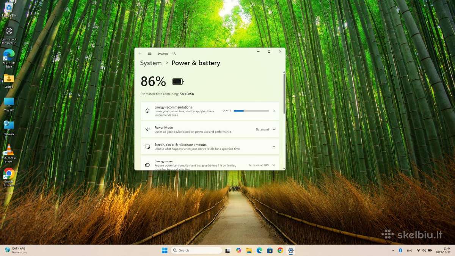Screen dimensions: 455x256
Task: Launch Google Chrome from the desktop shortcut
Action: tap(9, 177)
